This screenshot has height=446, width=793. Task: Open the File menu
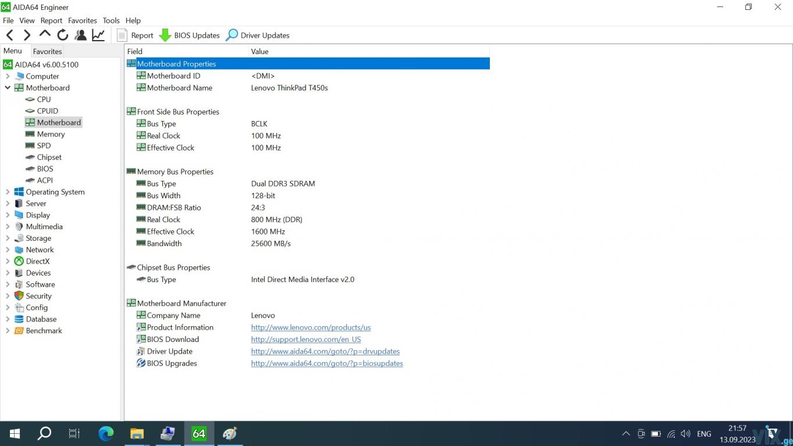pos(8,20)
